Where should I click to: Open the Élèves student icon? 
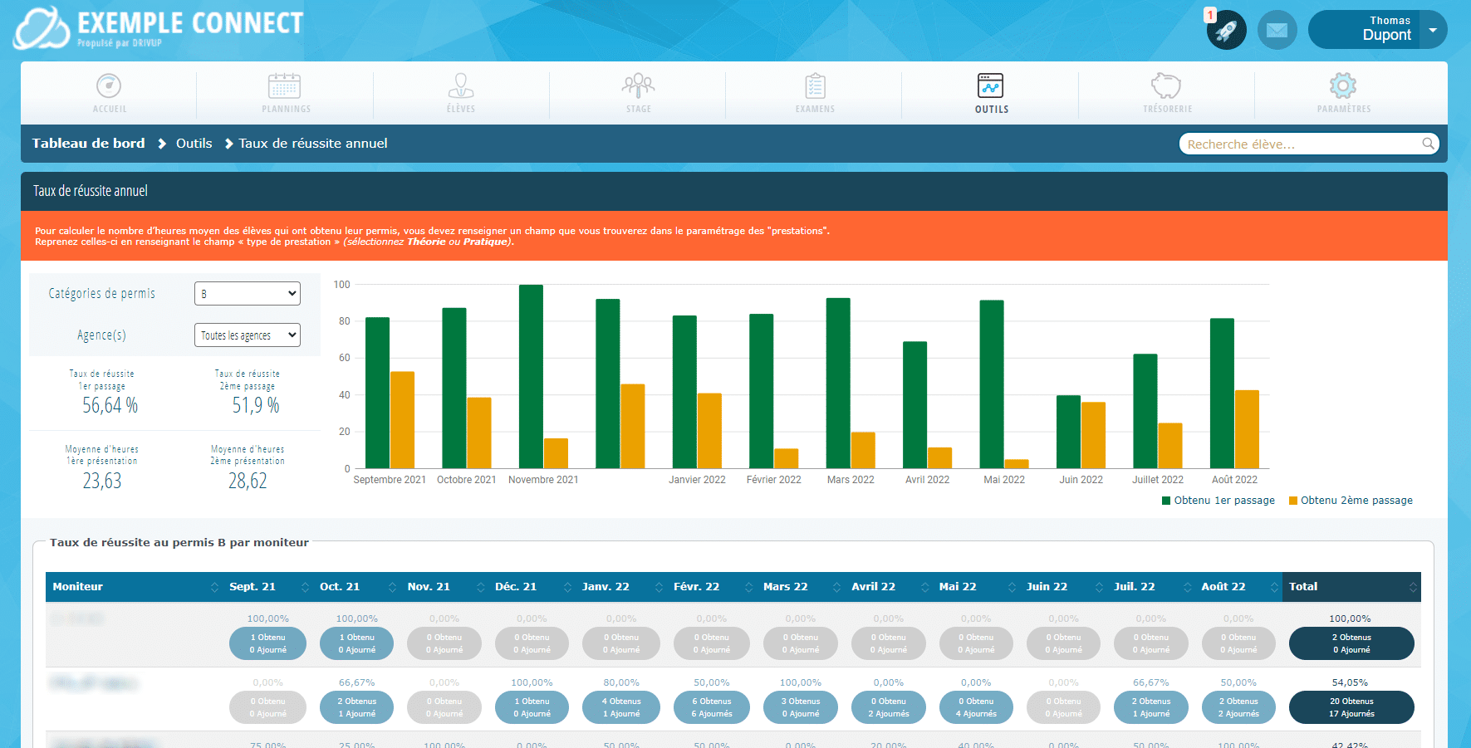pos(461,86)
